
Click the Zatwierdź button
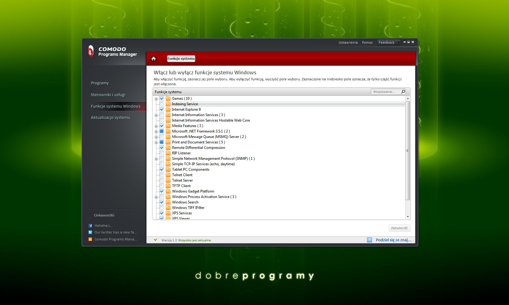pos(399,228)
